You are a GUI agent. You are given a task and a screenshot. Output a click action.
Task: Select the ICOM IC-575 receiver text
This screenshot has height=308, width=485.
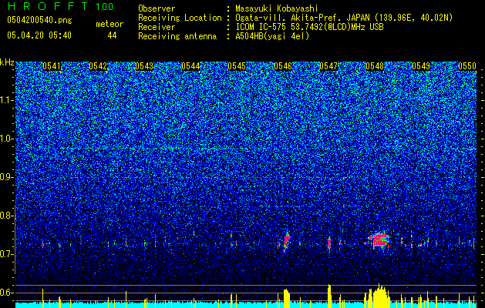(x=309, y=27)
